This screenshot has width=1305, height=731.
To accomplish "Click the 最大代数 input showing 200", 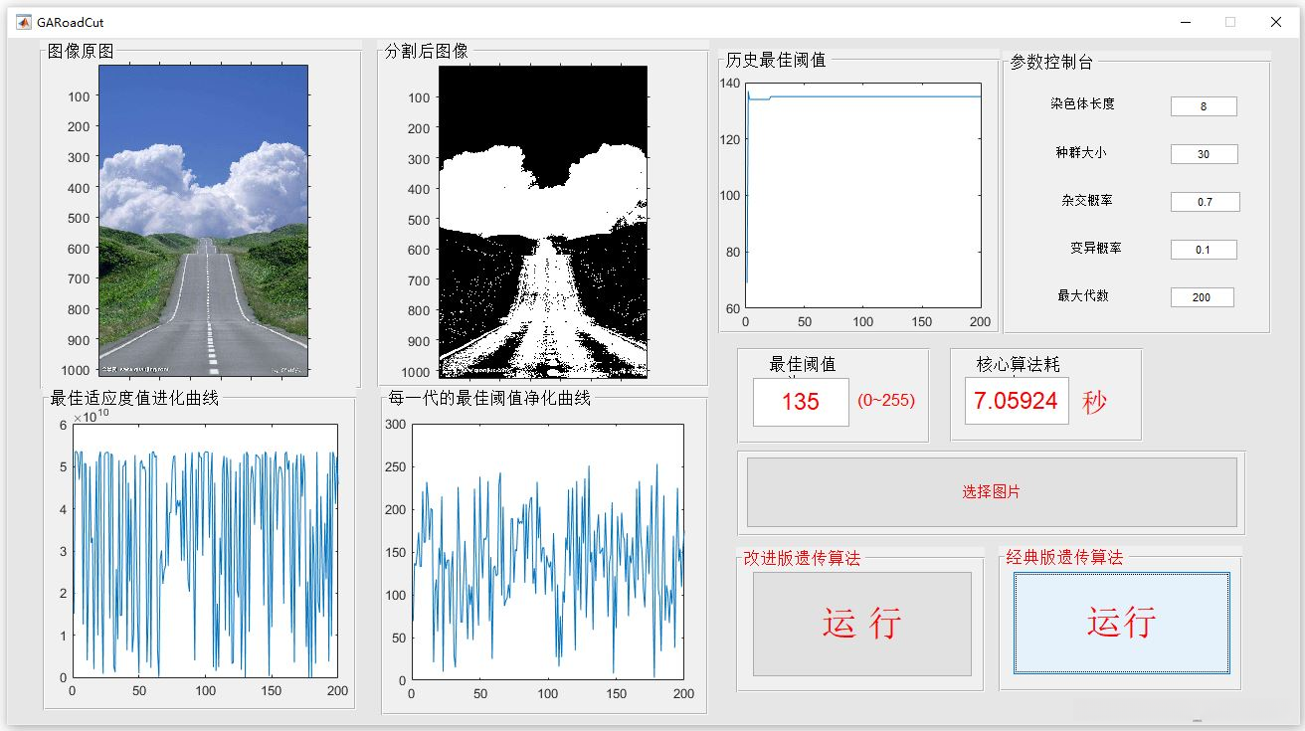I will click(1203, 296).
